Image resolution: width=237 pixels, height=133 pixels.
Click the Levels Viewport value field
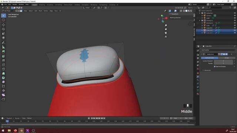[223, 61]
